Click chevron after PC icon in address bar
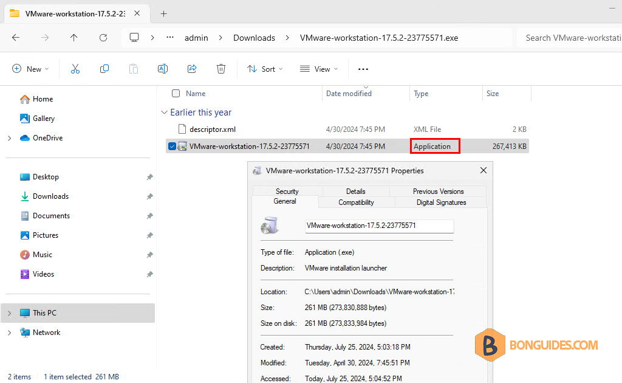Viewport: 622px width, 383px height. point(152,38)
